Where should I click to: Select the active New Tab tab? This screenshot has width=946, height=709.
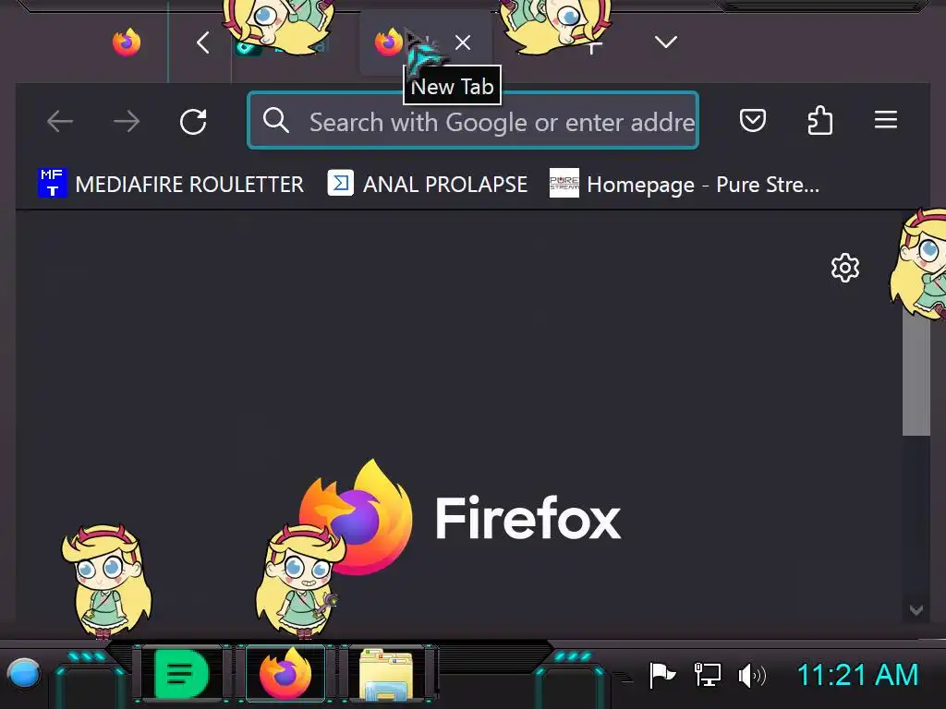click(x=426, y=42)
